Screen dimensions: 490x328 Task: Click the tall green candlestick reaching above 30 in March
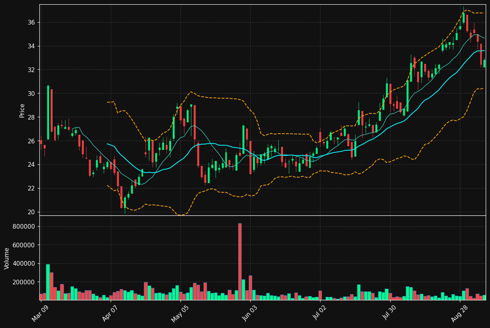(48, 113)
